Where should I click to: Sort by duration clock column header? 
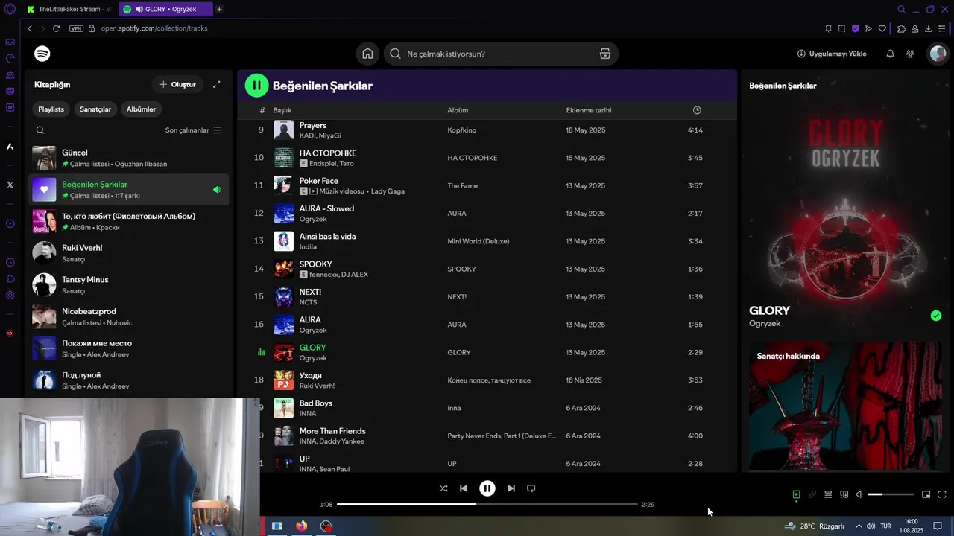[697, 110]
